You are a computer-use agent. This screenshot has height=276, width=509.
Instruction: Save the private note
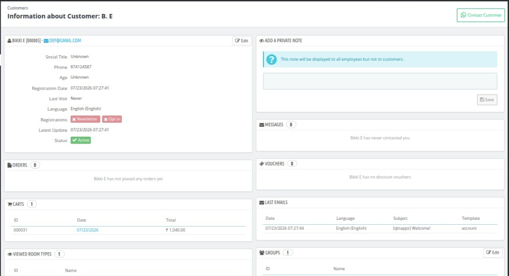tap(487, 99)
